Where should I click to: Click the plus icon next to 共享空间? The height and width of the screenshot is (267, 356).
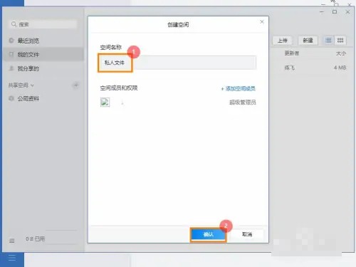coord(76,85)
